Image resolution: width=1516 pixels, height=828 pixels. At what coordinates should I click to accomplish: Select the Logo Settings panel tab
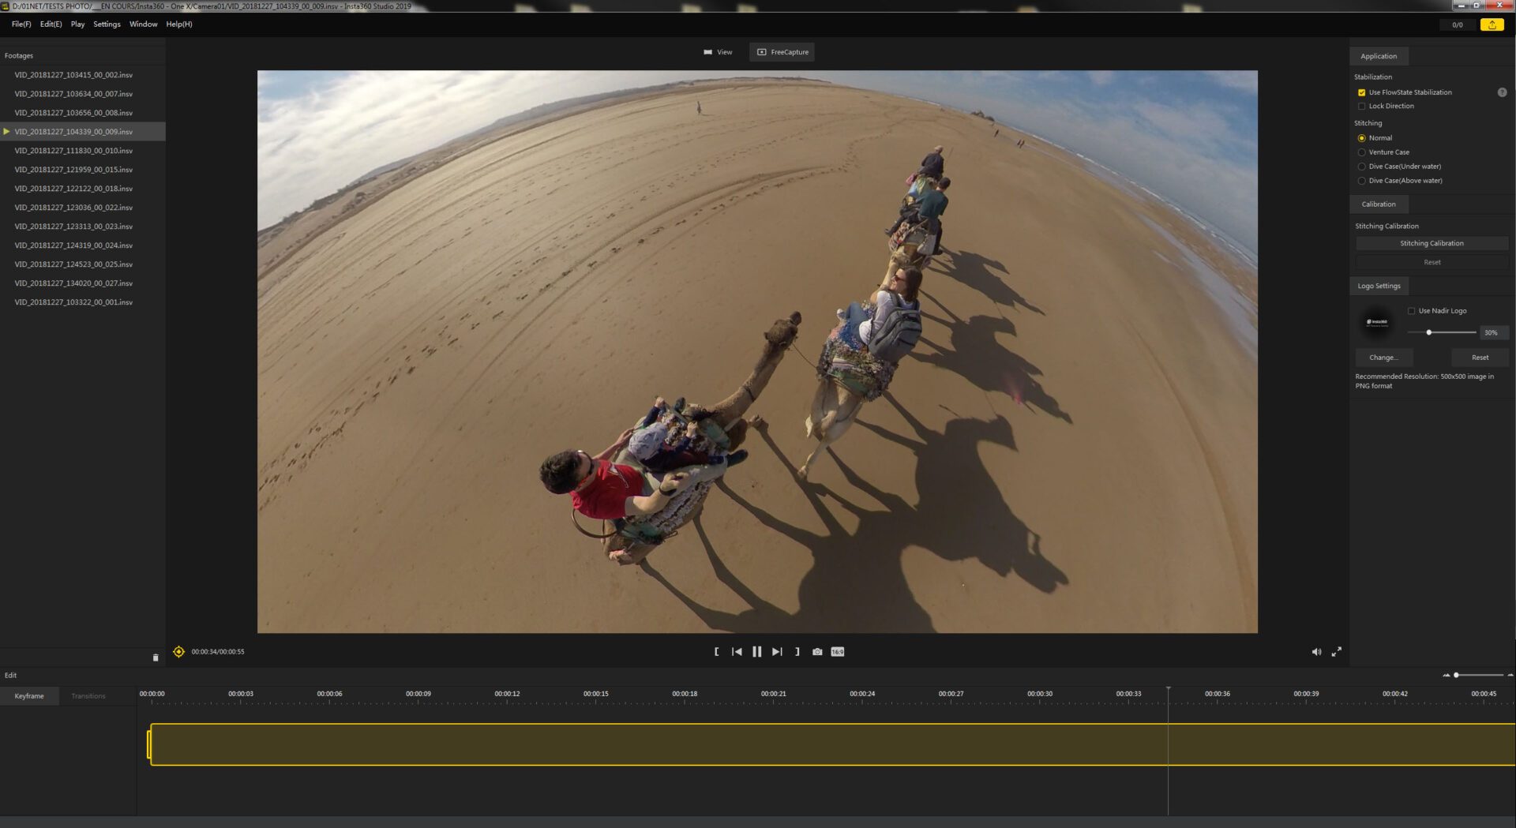coord(1379,286)
